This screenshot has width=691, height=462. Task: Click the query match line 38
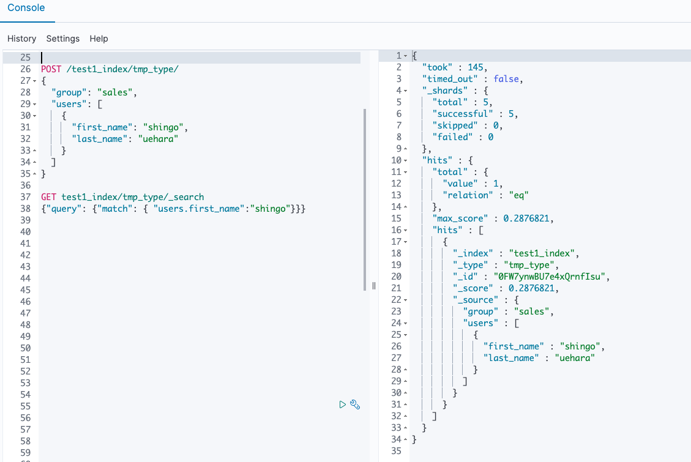tap(173, 209)
